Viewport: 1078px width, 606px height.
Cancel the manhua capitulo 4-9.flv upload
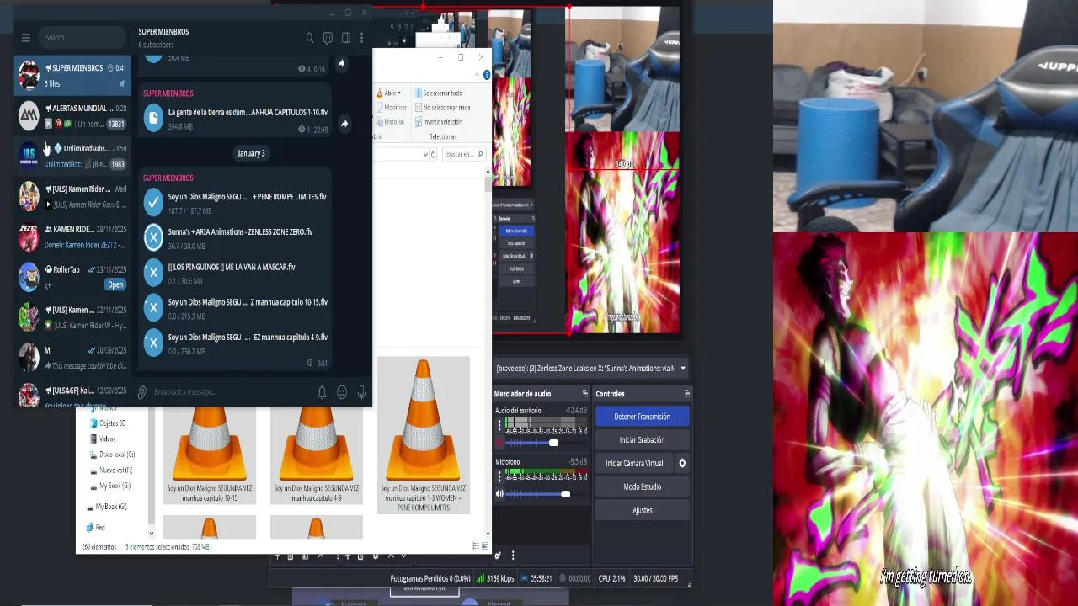click(153, 343)
